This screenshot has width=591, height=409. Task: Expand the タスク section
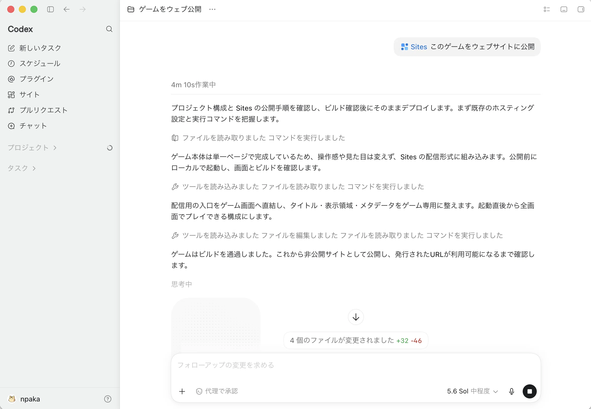22,168
